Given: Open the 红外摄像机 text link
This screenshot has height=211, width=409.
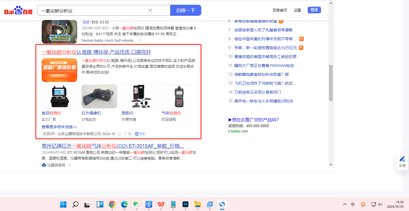Looking at the screenshot, I should (x=91, y=113).
